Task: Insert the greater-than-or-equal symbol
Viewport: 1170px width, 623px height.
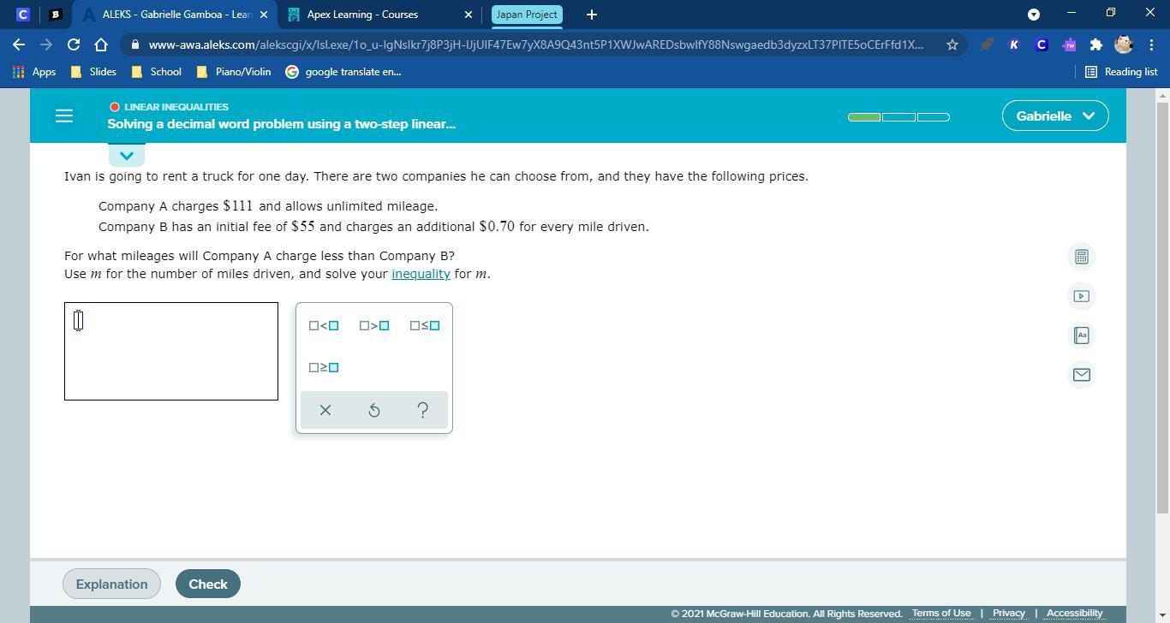Action: tap(324, 367)
